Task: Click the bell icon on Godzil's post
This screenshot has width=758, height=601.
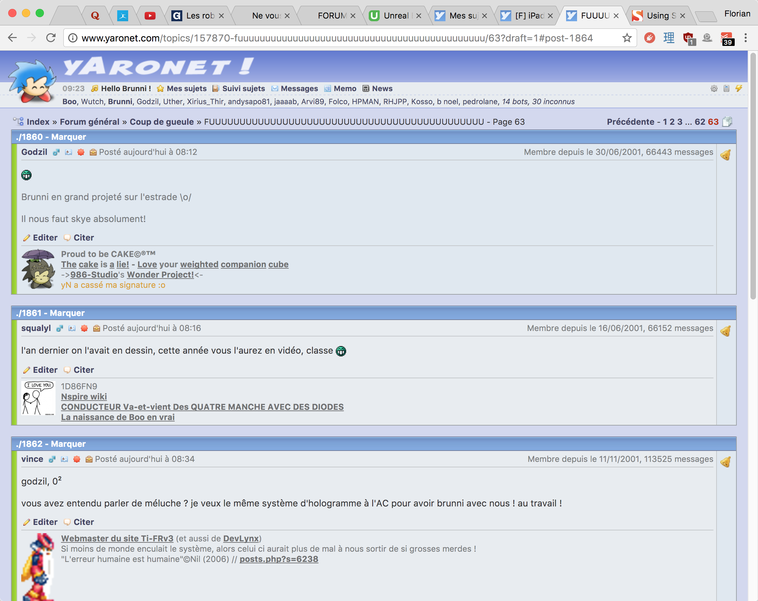Action: [x=726, y=155]
